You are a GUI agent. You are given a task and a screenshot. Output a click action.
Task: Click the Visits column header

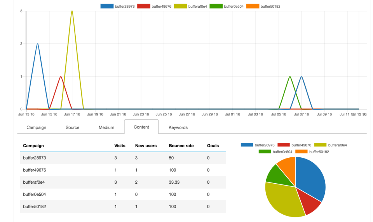pos(120,146)
